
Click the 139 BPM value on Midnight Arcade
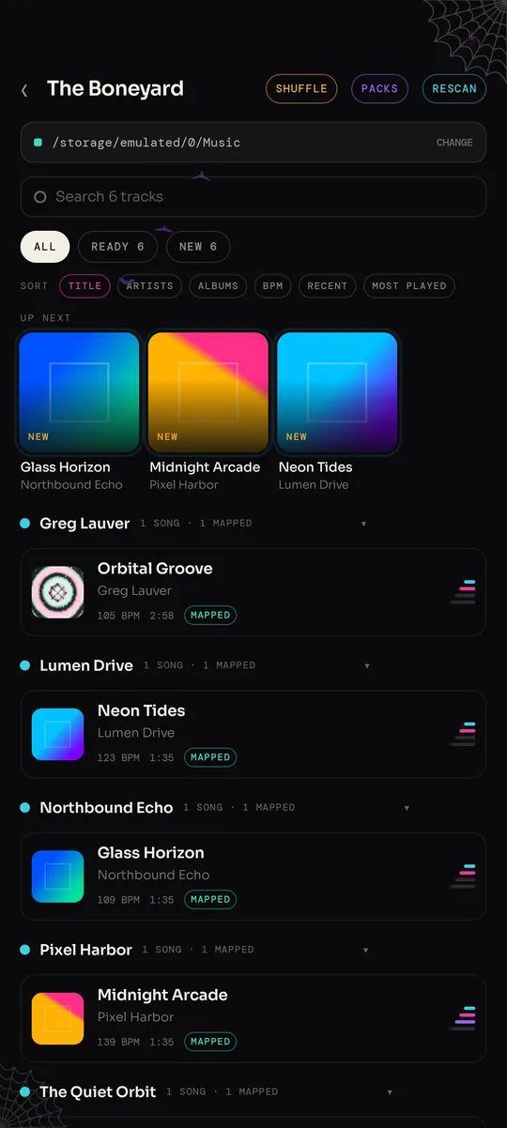click(x=118, y=1042)
